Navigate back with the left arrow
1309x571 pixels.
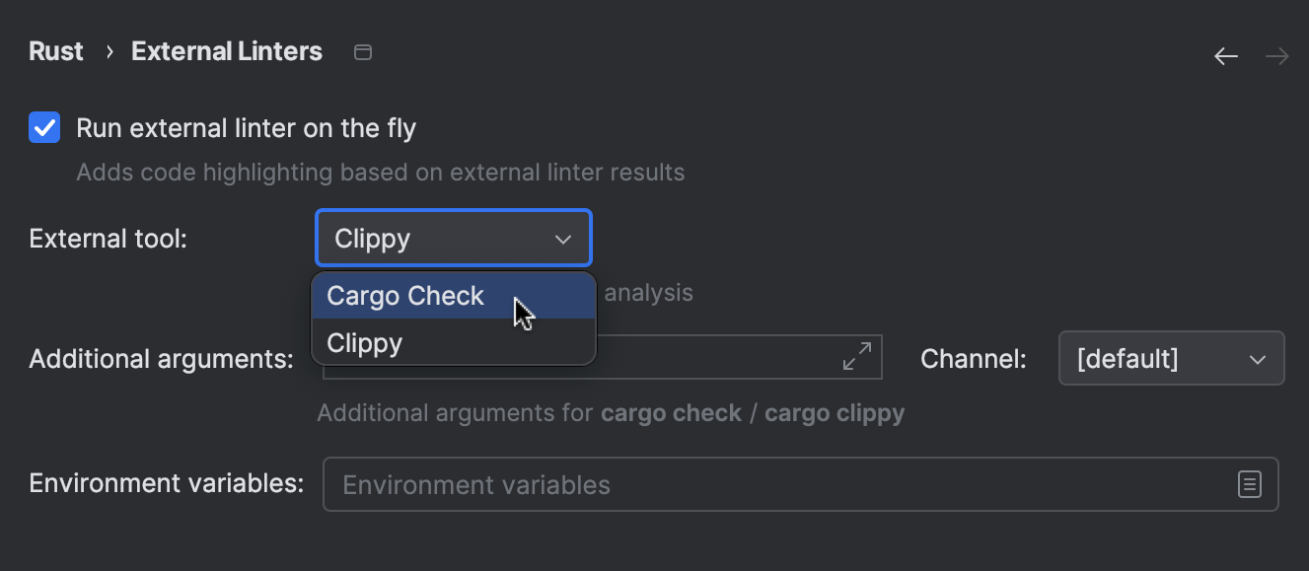pos(1226,56)
